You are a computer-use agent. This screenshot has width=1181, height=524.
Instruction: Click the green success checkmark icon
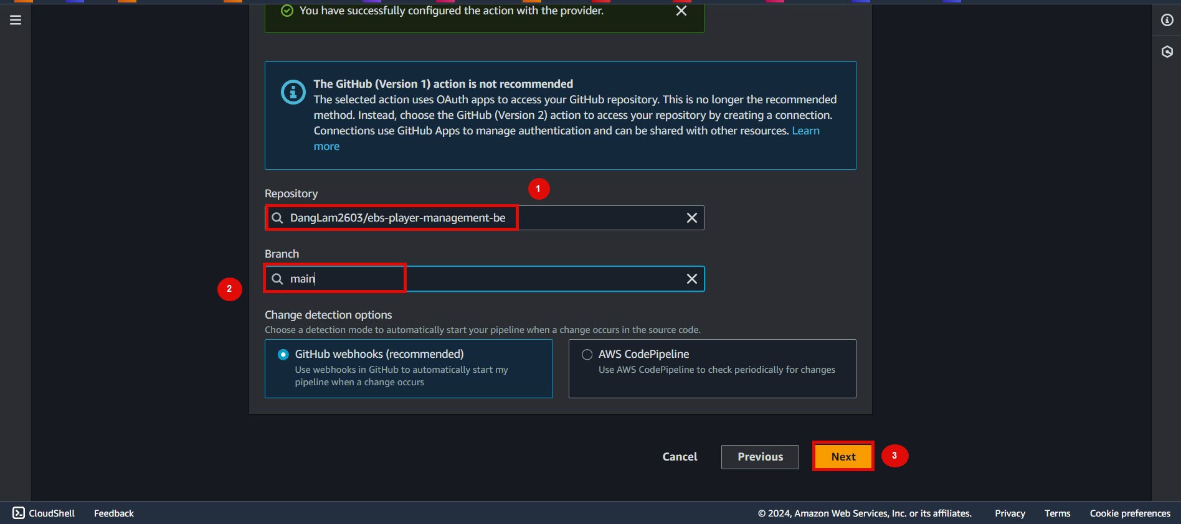click(x=287, y=11)
